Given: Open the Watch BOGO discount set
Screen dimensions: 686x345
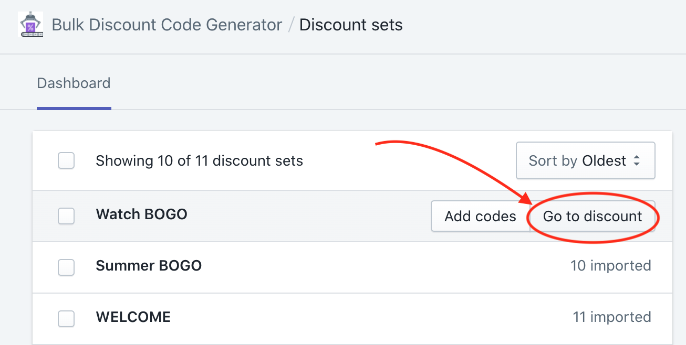Looking at the screenshot, I should [141, 214].
